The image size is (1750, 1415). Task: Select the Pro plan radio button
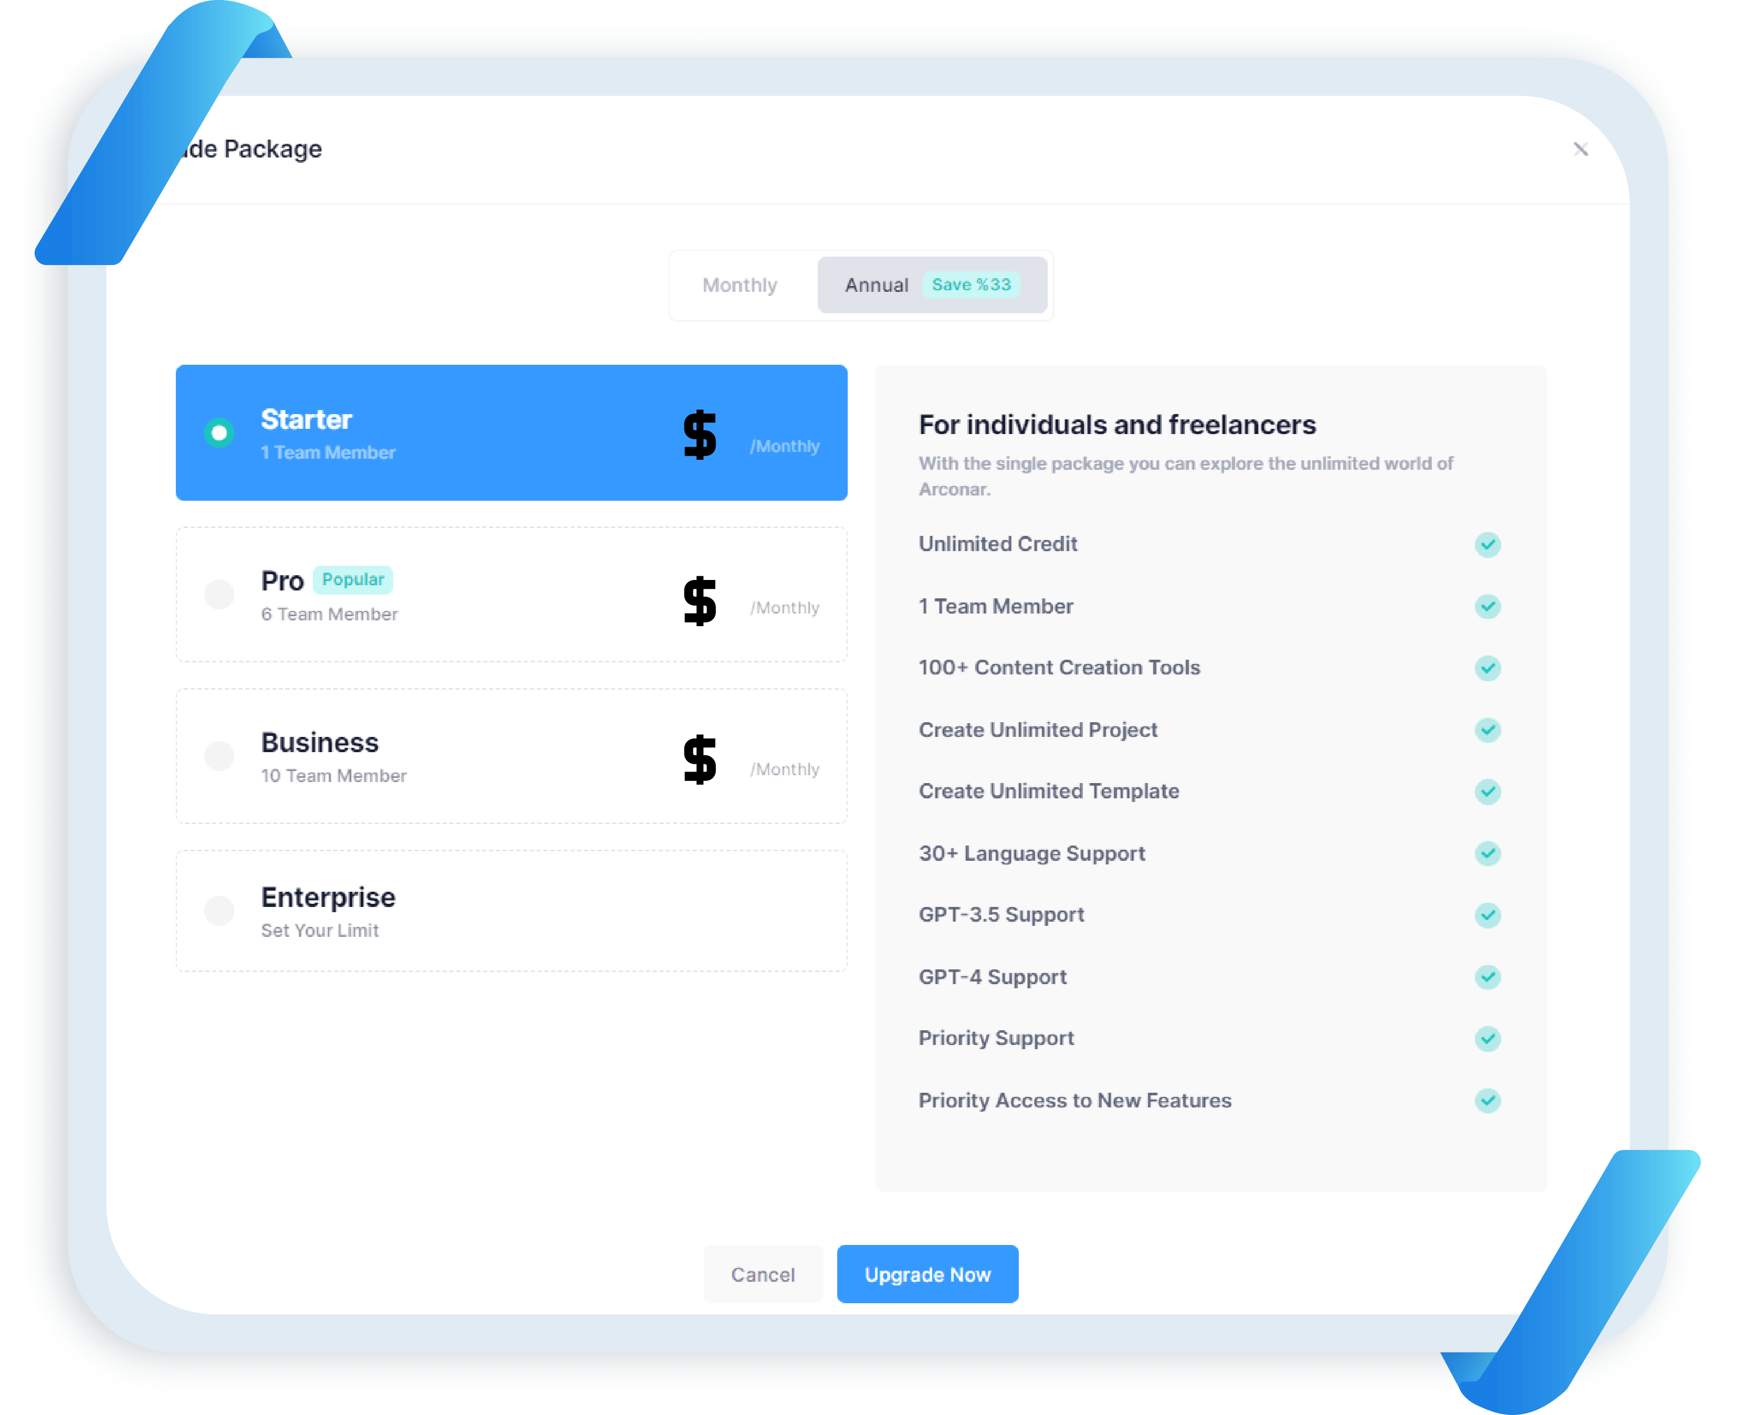tap(218, 594)
